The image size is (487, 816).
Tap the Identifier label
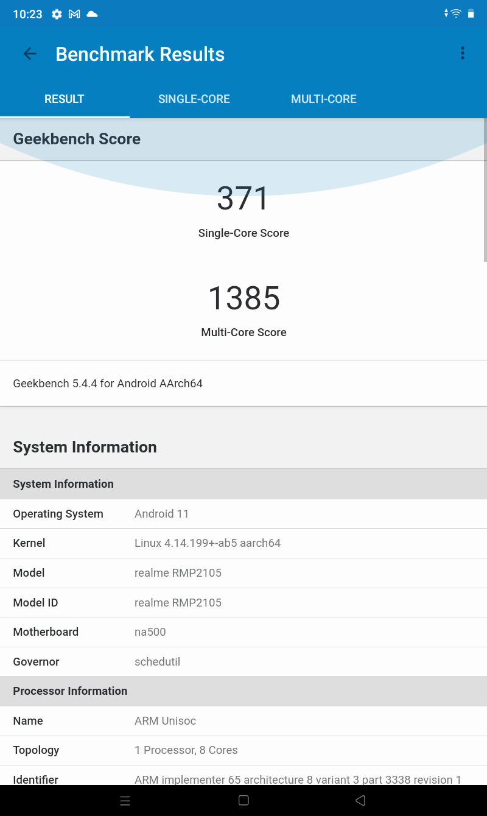[x=36, y=779]
